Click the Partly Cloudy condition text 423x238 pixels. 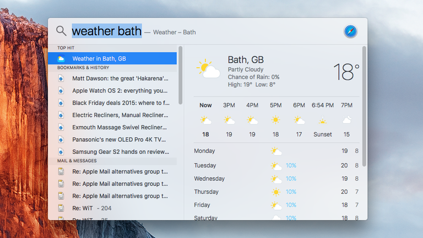pos(246,69)
